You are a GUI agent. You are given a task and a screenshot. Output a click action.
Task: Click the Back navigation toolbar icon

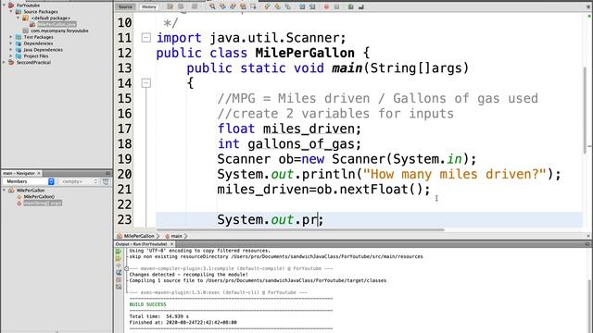(181, 6)
